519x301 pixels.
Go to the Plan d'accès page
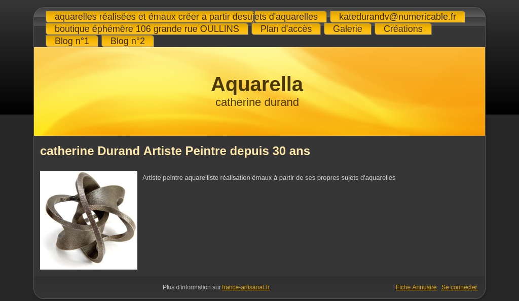point(286,29)
